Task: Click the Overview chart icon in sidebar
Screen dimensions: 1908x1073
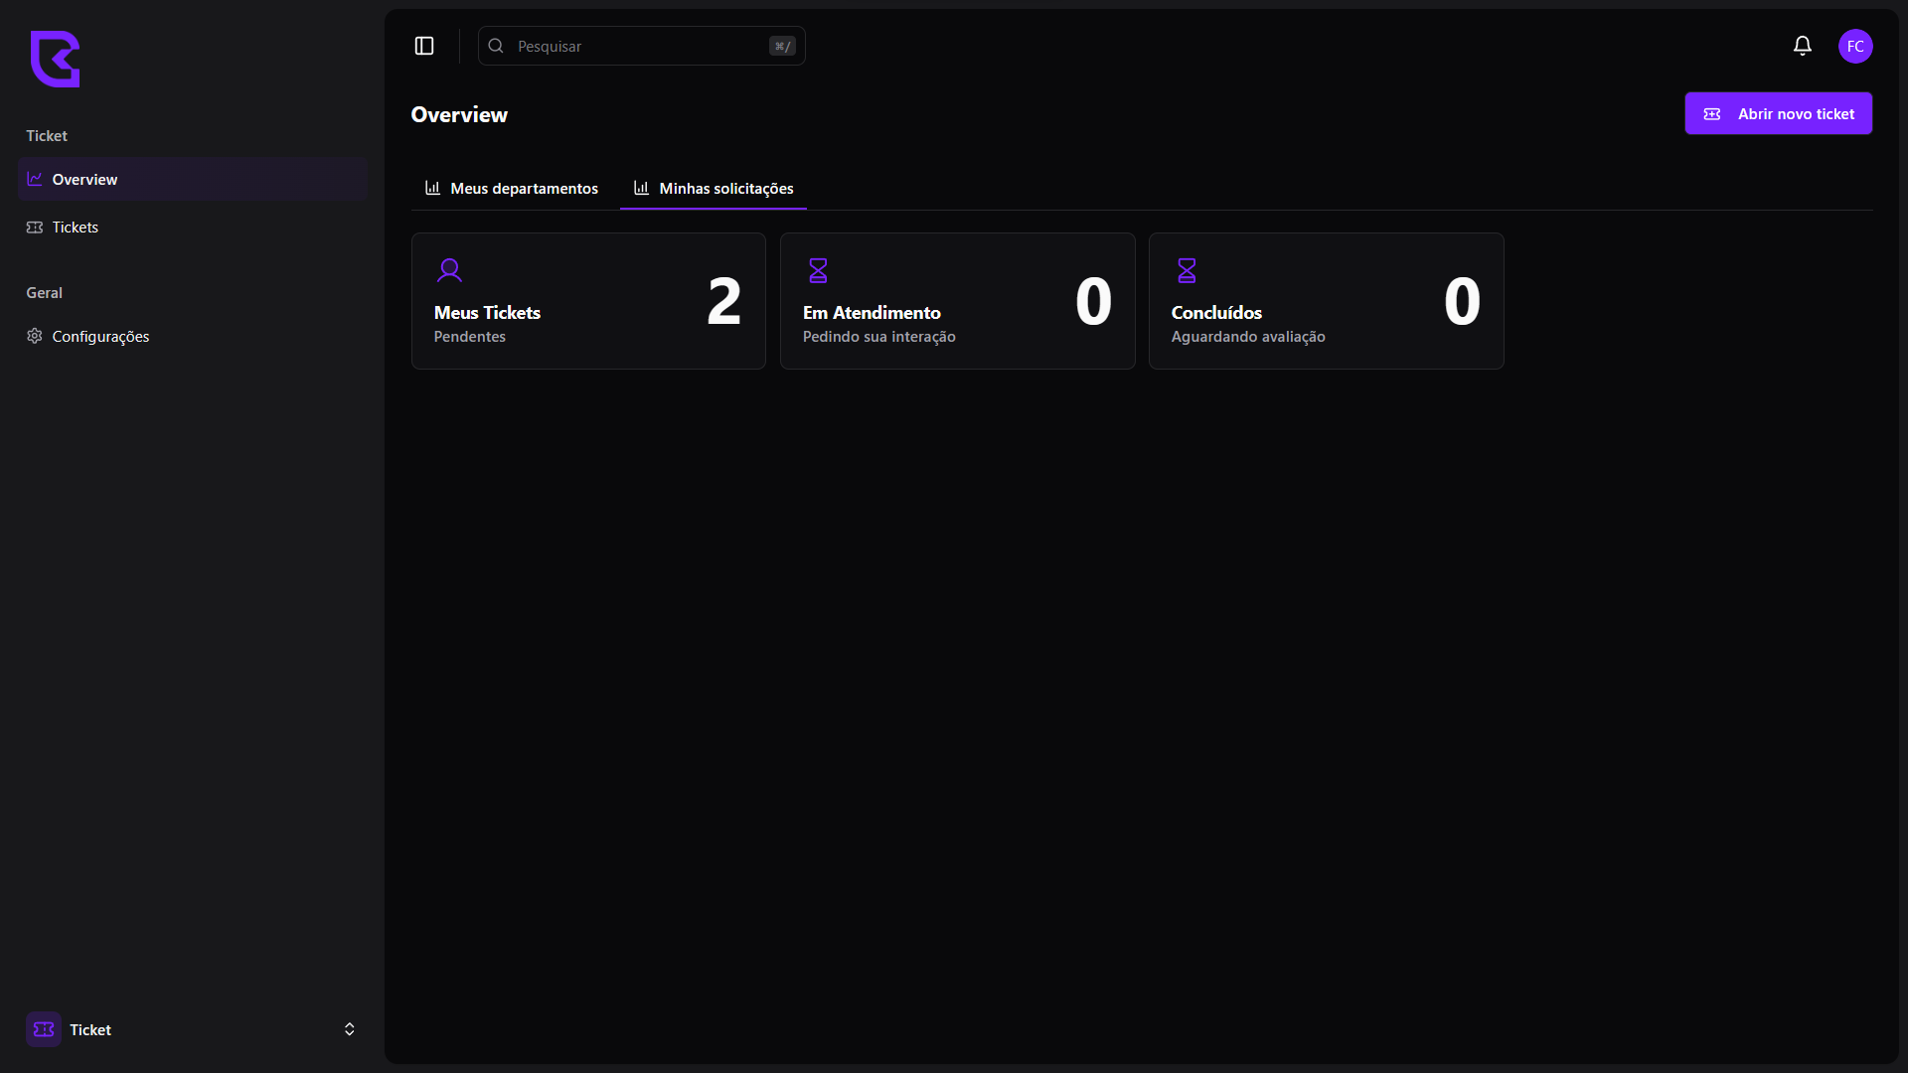Action: point(35,179)
